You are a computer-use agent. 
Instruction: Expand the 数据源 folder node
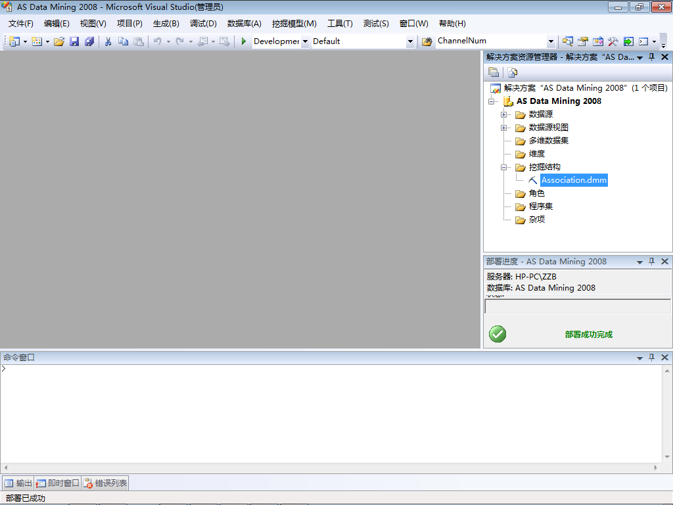(x=503, y=114)
